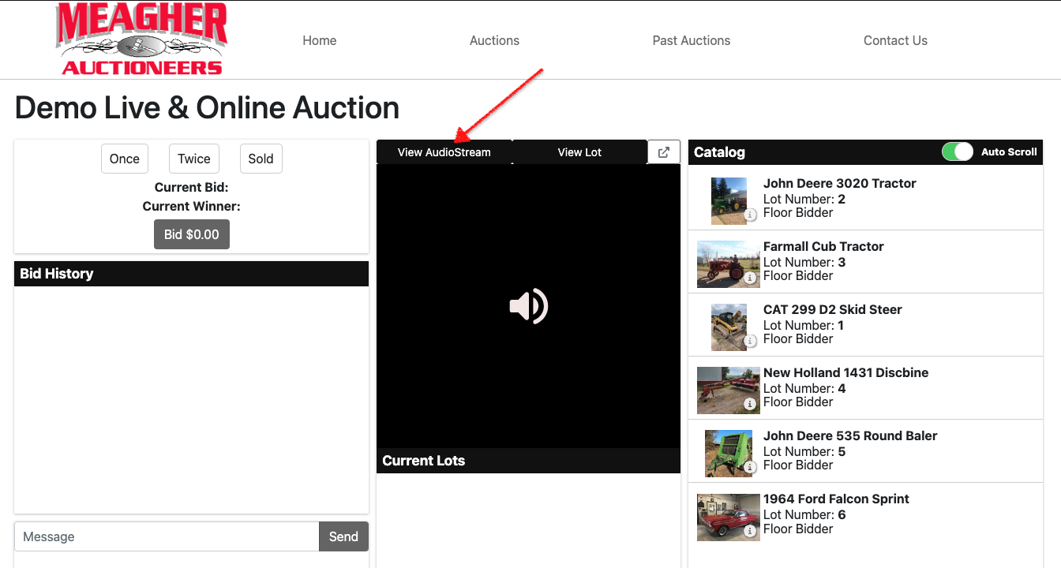Screen dimensions: 1061x568
Task: Click info icon on 1964 Ford Falcon thumbnail
Action: 751,531
